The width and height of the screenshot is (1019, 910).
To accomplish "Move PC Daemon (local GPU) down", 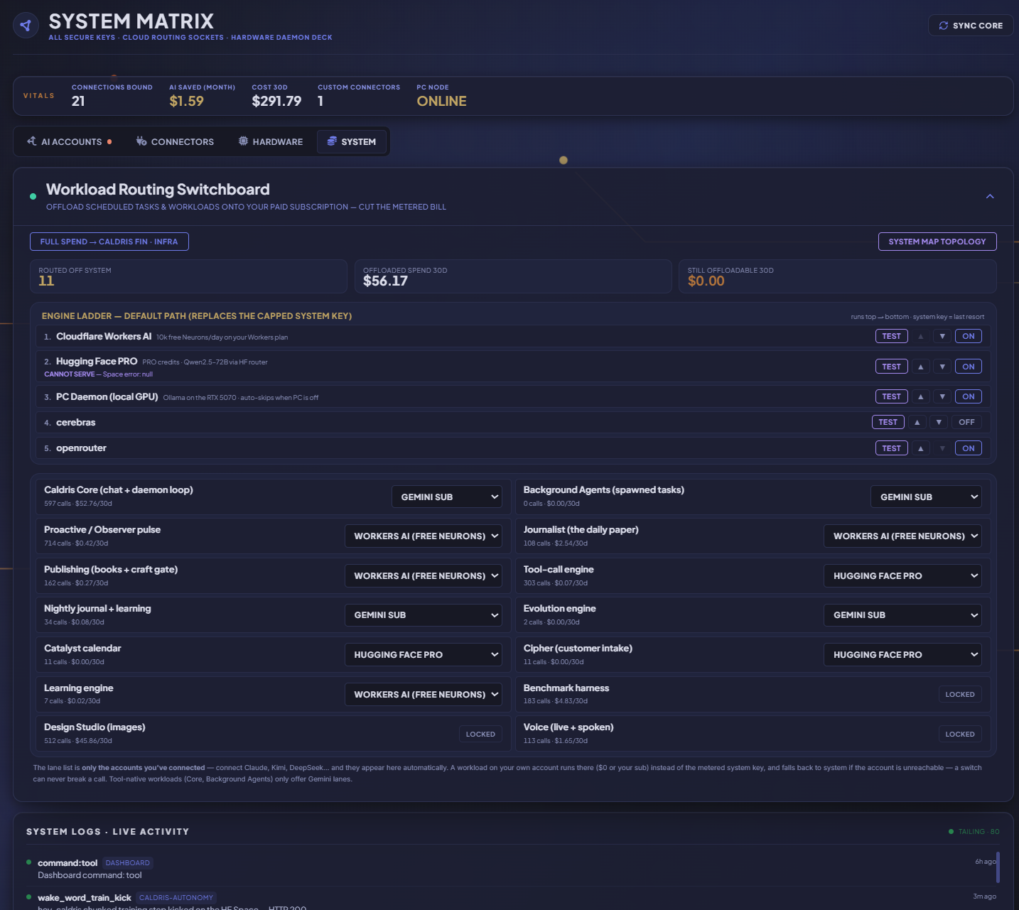I will pos(942,396).
